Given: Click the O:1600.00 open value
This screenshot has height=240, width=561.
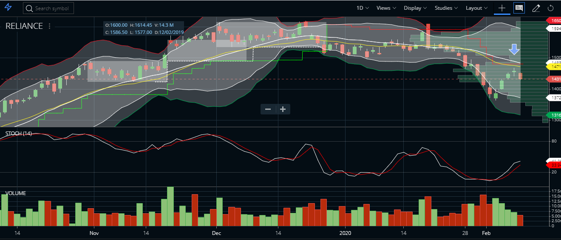Looking at the screenshot, I should pyautogui.click(x=116, y=25).
